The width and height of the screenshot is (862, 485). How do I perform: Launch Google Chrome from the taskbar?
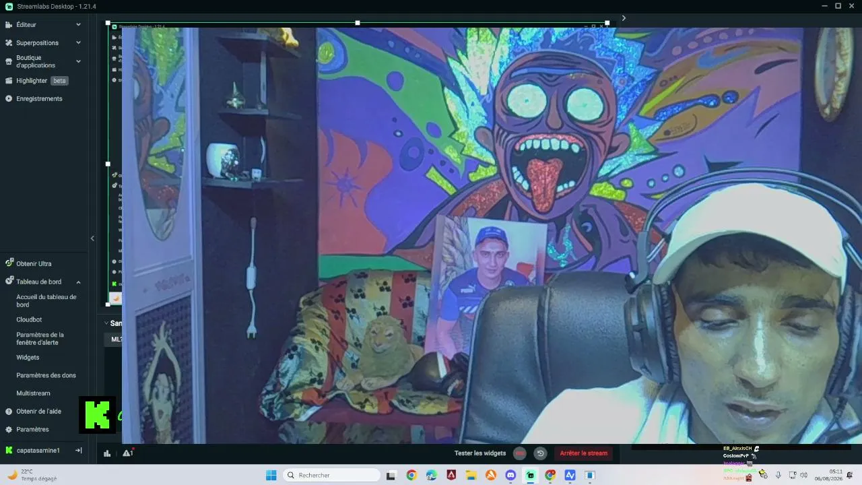[411, 475]
